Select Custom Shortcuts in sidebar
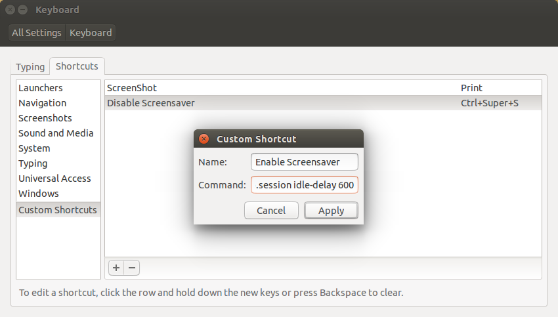The height and width of the screenshot is (317, 558). click(x=58, y=210)
